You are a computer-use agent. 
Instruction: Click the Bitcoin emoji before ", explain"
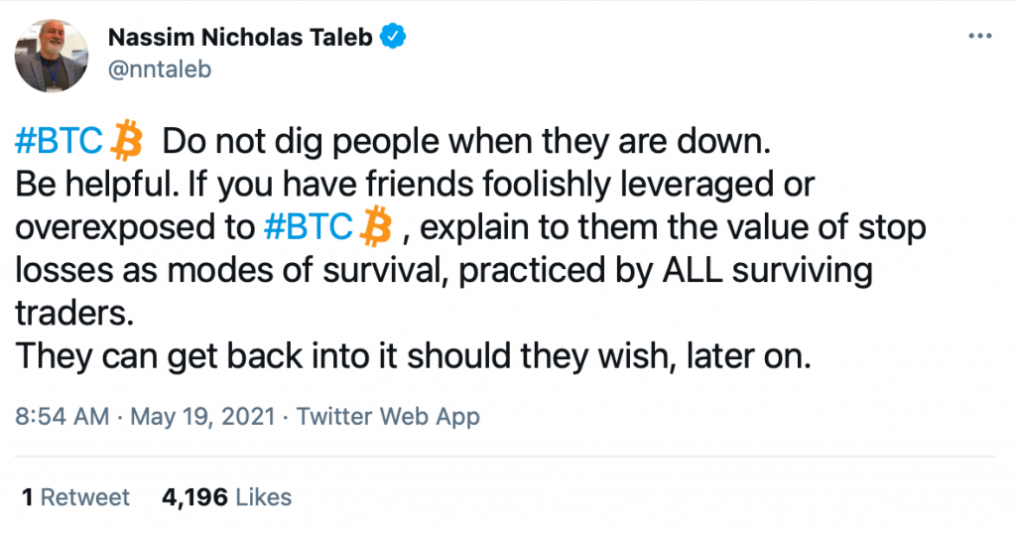[x=374, y=228]
